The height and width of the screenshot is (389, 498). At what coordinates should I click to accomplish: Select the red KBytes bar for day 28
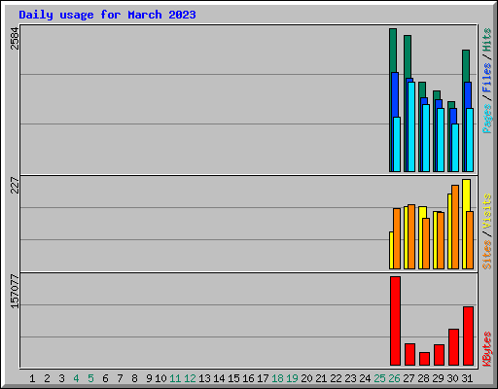pyautogui.click(x=424, y=359)
